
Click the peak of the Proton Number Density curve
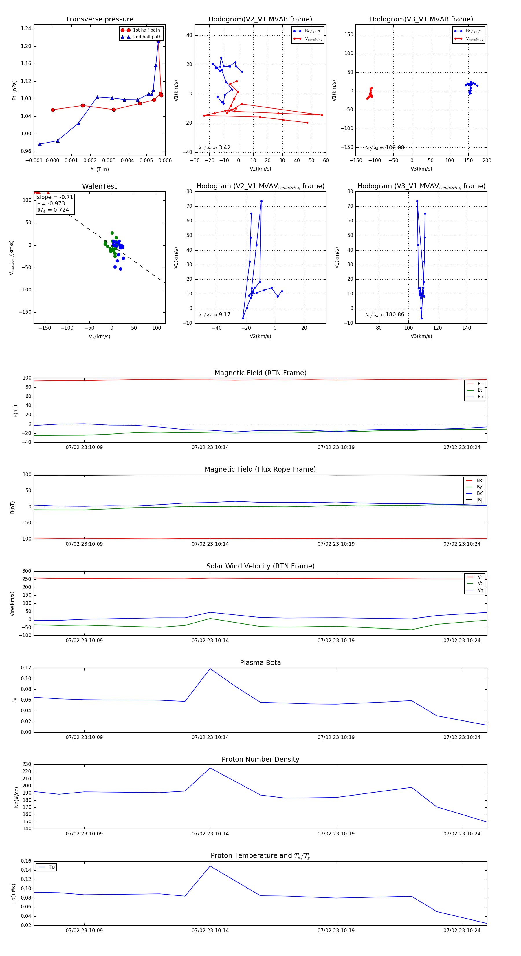coord(210,768)
